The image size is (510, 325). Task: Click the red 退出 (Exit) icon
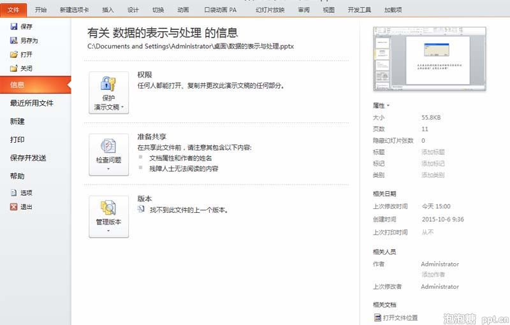[13, 206]
